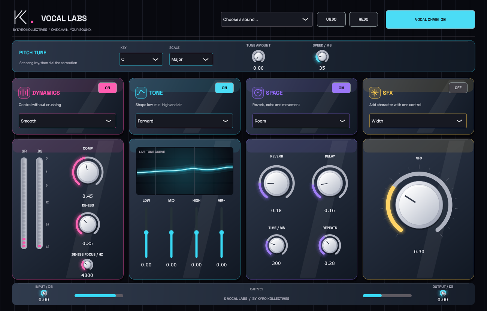This screenshot has width=487, height=311.
Task: Click the Undo button
Action: [331, 19]
